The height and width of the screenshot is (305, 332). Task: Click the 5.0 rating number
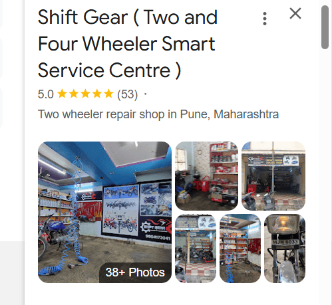pyautogui.click(x=46, y=94)
